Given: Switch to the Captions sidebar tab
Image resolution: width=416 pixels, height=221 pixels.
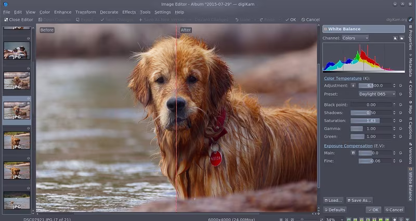Looking at the screenshot, I should point(410,128).
